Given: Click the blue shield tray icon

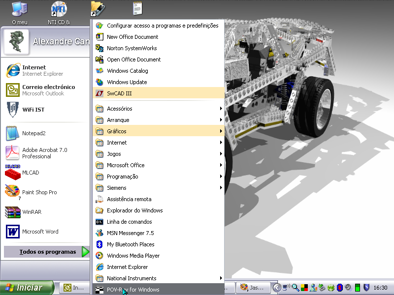Looking at the screenshot, I should click(x=366, y=288).
